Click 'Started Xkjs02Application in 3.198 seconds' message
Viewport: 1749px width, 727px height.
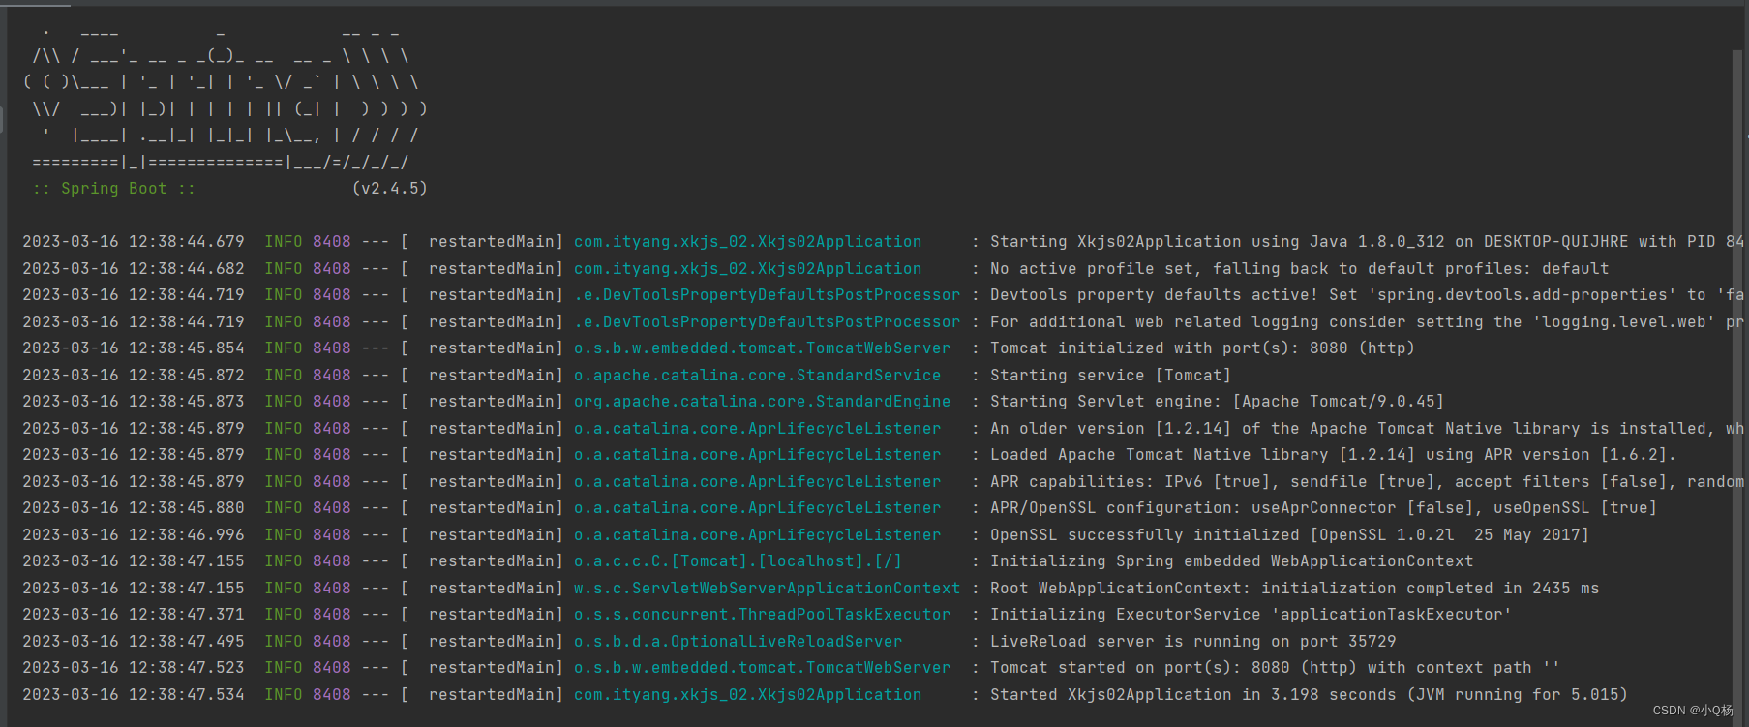point(1309,695)
